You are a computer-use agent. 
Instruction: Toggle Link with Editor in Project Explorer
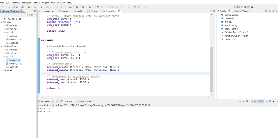pos(32,15)
